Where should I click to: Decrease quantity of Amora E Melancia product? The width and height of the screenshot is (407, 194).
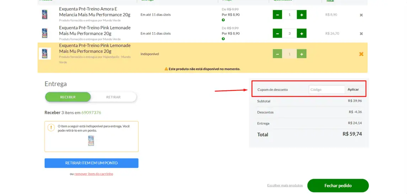[x=277, y=15]
